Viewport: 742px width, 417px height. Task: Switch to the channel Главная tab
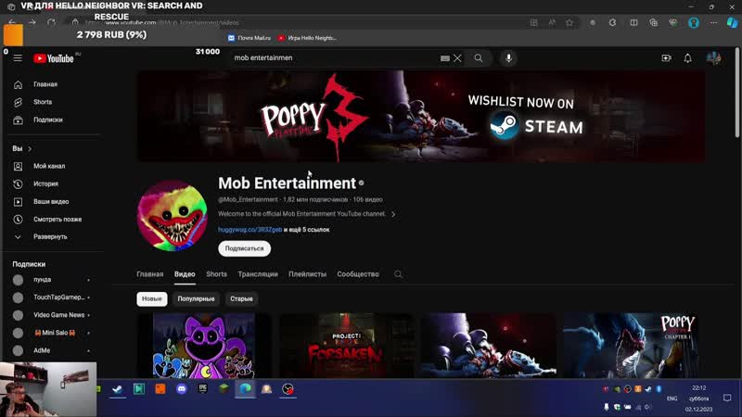point(149,273)
